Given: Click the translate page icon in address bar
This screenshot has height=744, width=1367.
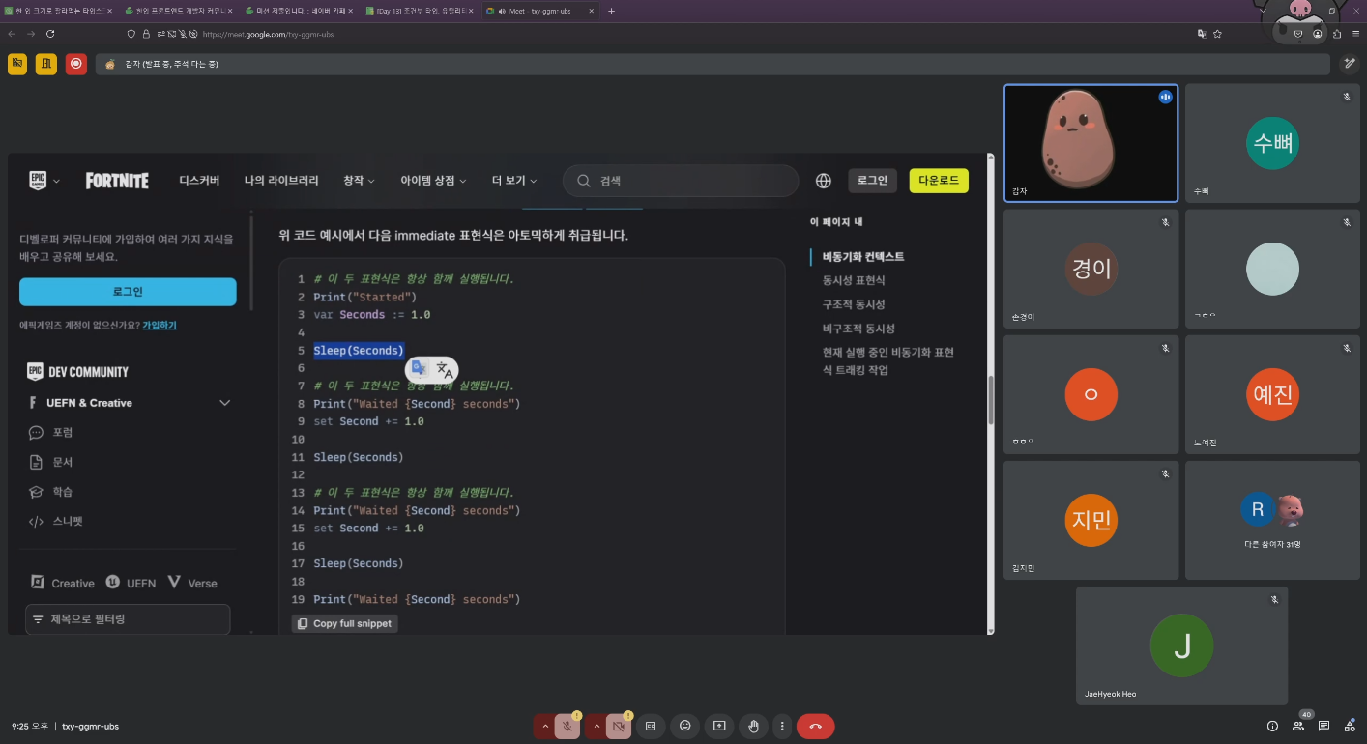Looking at the screenshot, I should coord(1202,33).
